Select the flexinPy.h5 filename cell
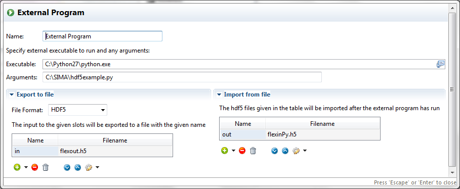This screenshot has height=189, width=460. 322,134
